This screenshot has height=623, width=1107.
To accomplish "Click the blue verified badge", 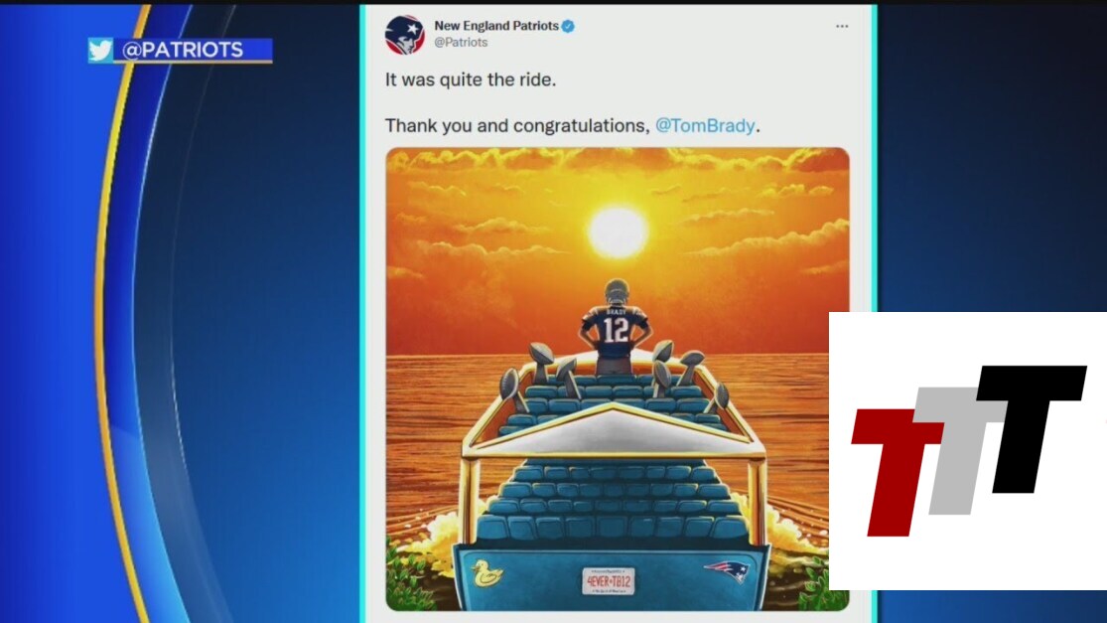I will click(568, 26).
